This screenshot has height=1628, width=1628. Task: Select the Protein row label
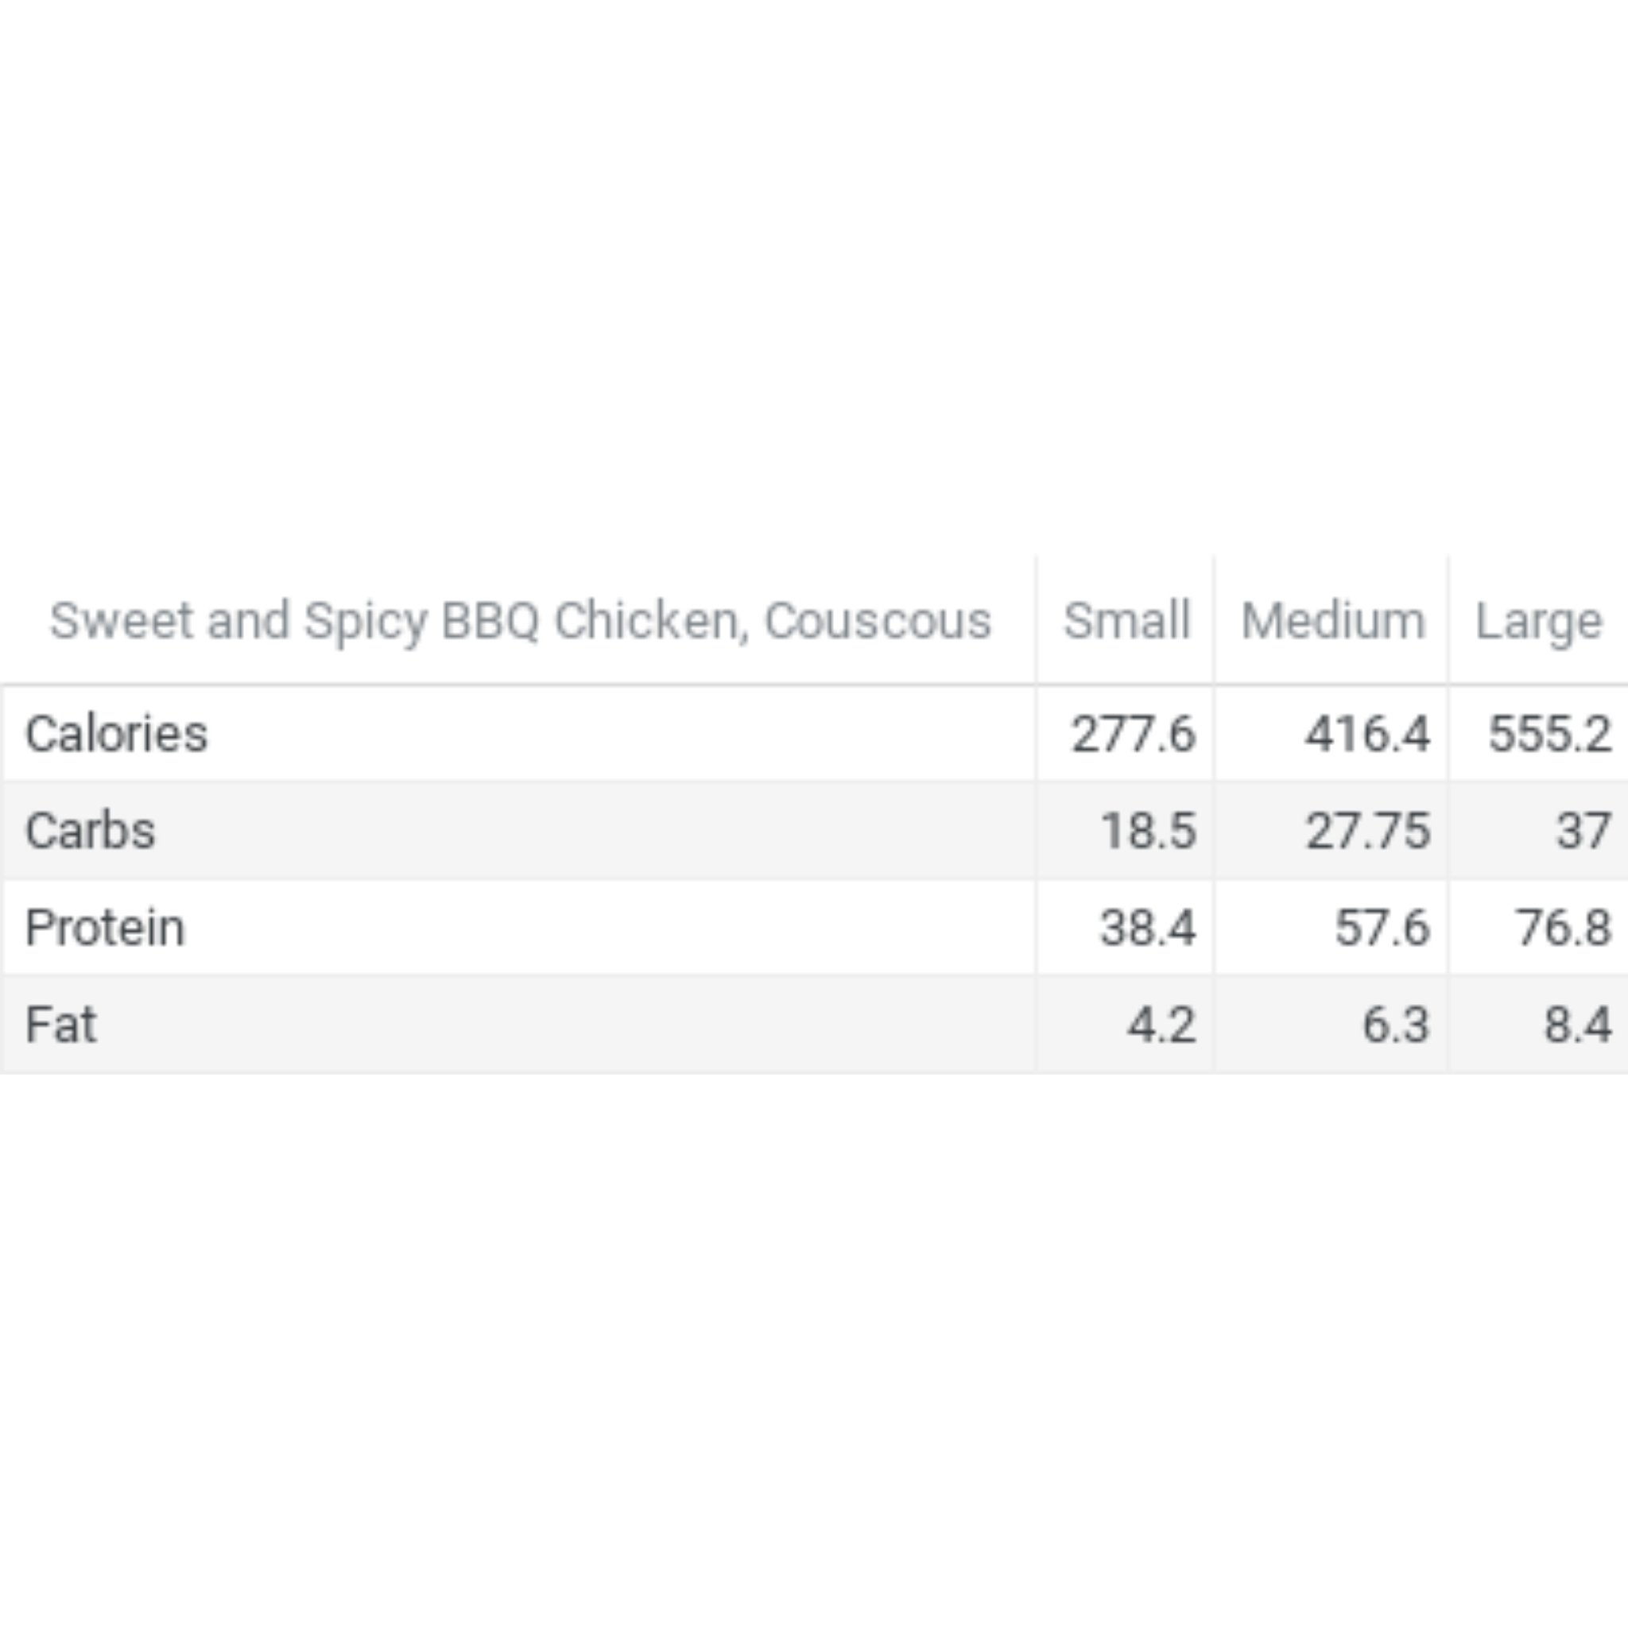coord(106,928)
